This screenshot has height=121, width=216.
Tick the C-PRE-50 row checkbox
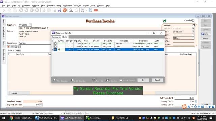[55, 44]
